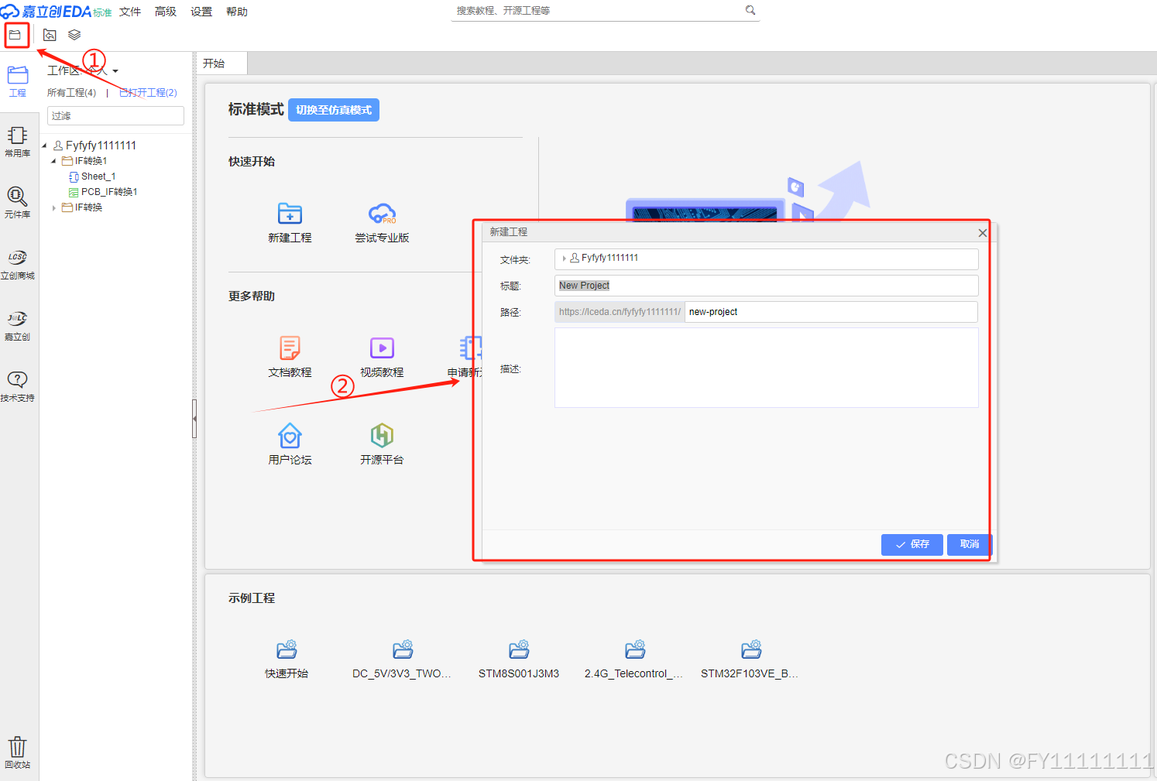The width and height of the screenshot is (1157, 781).
Task: Click the new project folder toolbar icon
Action: tap(15, 35)
